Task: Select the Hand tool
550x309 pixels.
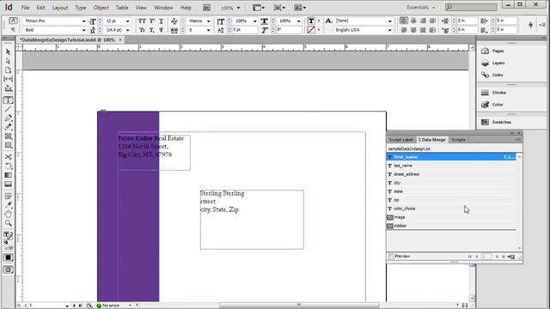Action: coord(8,214)
